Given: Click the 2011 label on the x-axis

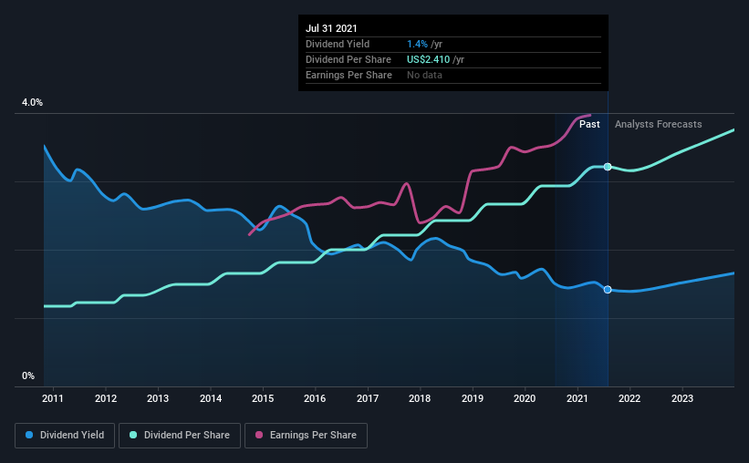Looking at the screenshot, I should click(53, 398).
